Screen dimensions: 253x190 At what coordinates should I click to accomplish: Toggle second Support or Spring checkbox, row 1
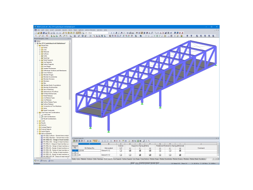(140, 151)
